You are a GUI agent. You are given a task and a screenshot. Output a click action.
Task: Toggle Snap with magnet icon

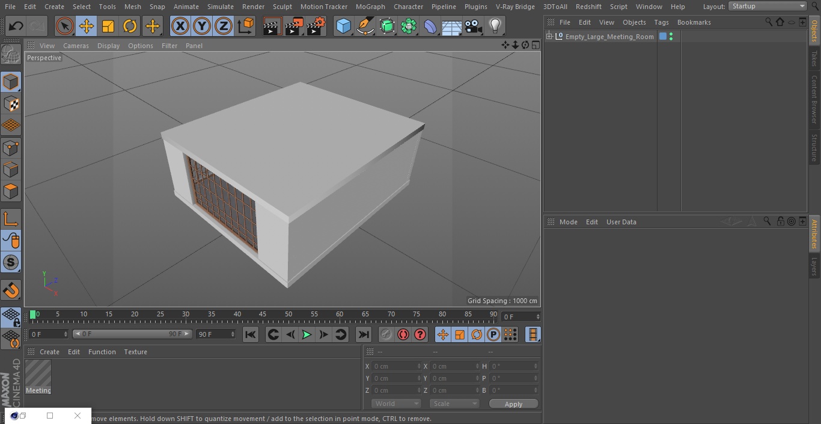point(11,290)
